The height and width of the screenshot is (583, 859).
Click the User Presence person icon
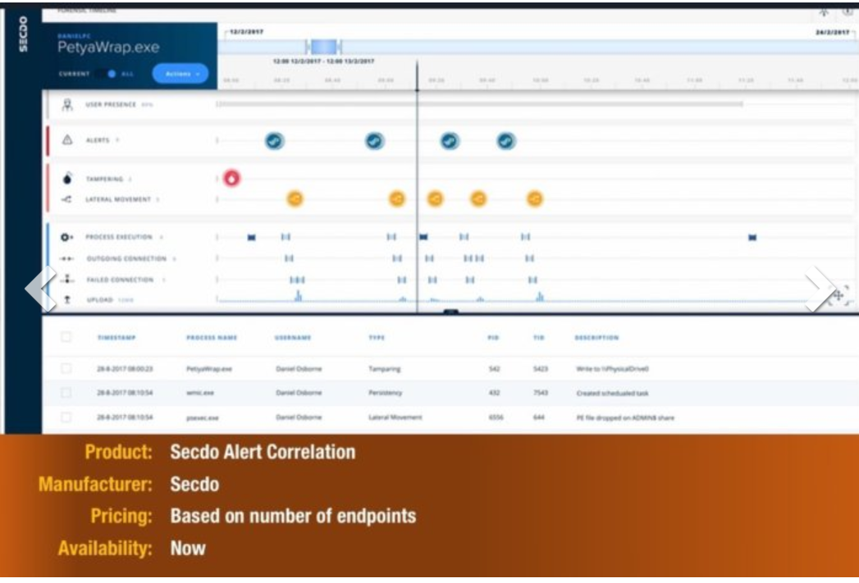(66, 105)
